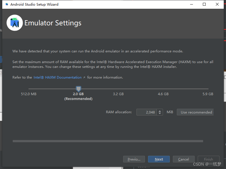Viewport: 226px width, 169px height.
Task: Click the 3.2 GB slider label
Action: [x=118, y=94]
